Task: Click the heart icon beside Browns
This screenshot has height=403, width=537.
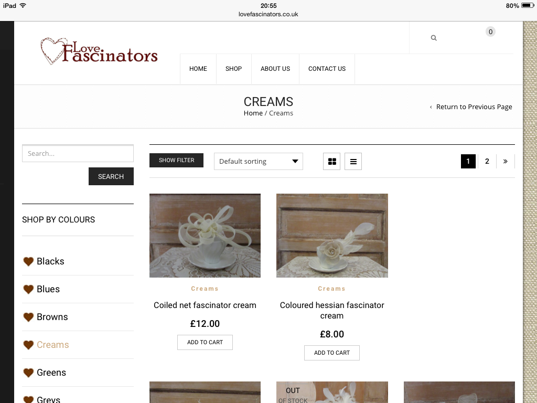Action: pos(28,317)
